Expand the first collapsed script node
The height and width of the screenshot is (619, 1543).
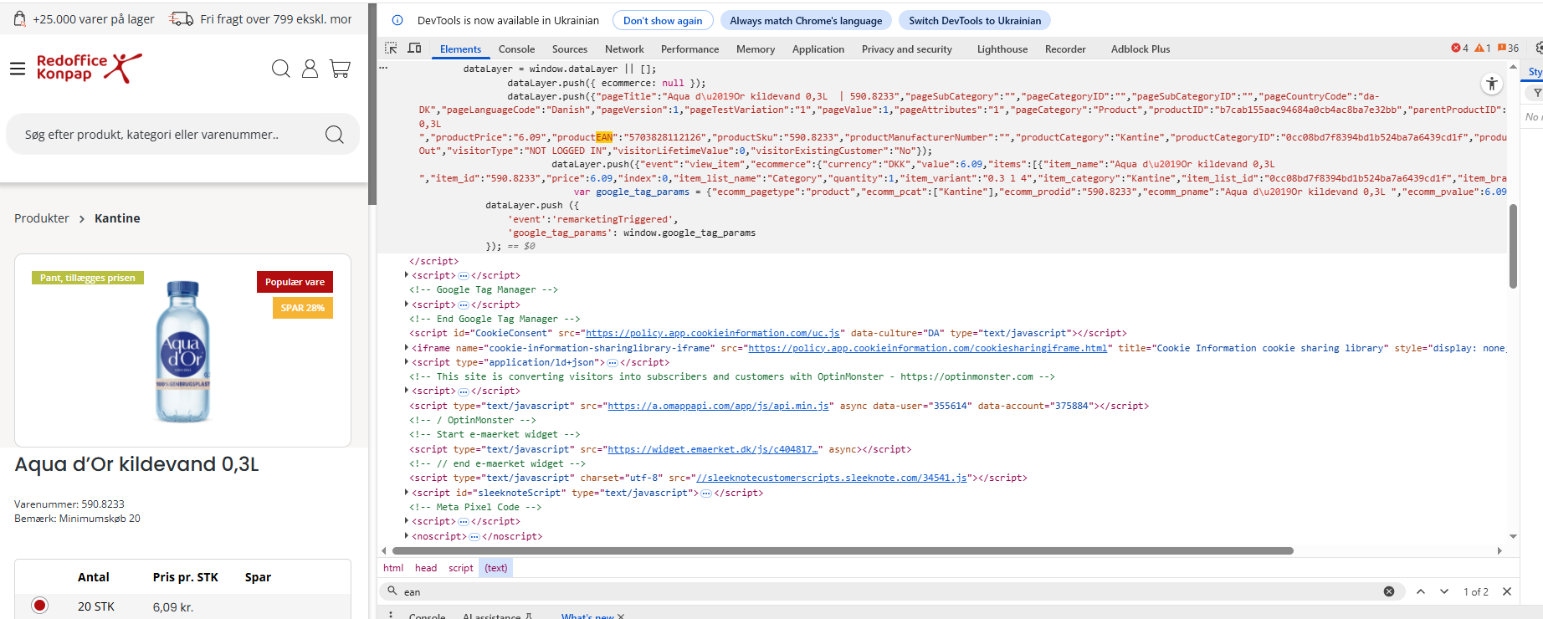pos(407,275)
